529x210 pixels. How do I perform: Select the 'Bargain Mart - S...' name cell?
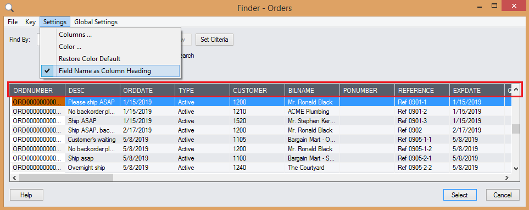tap(313, 158)
